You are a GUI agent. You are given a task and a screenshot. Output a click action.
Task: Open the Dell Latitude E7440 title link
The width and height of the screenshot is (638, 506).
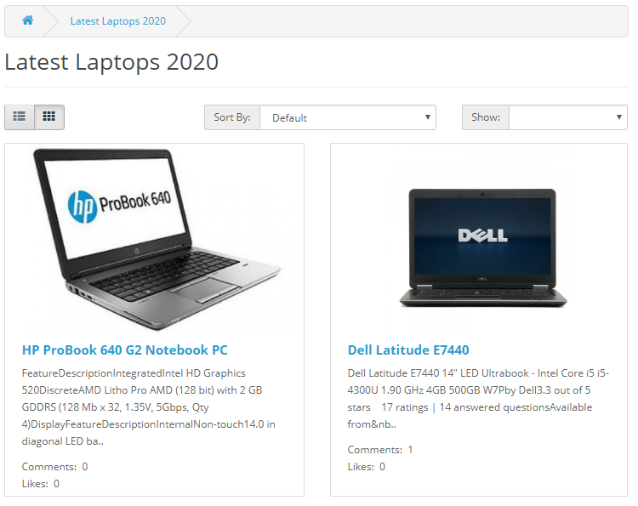point(408,350)
